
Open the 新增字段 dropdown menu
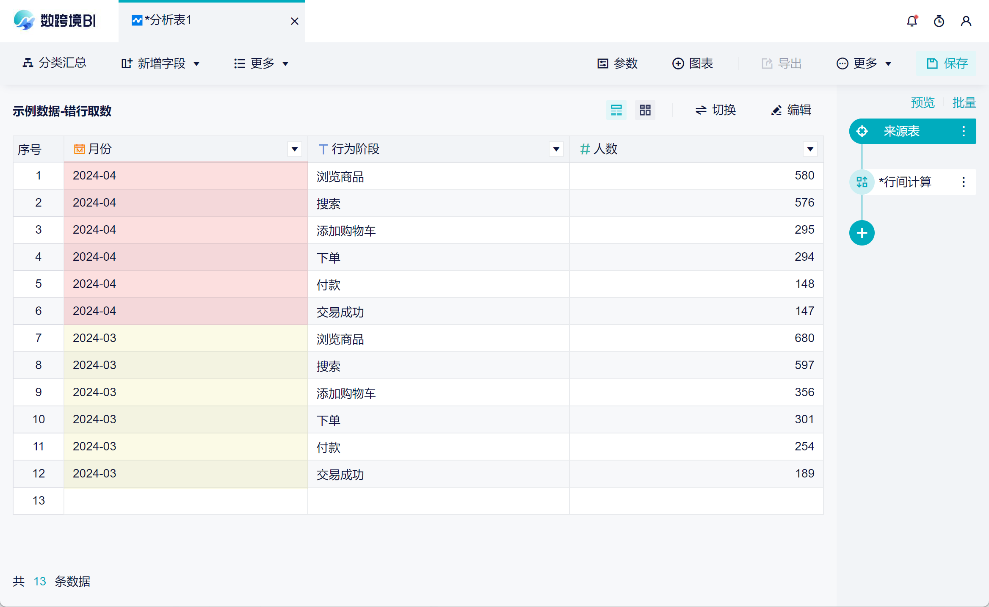[161, 63]
